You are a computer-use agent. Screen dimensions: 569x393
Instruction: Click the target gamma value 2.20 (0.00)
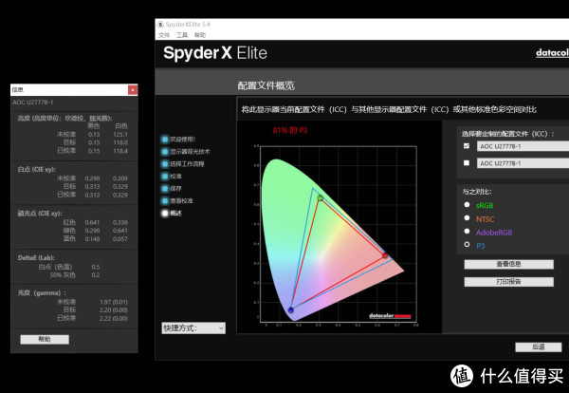point(114,309)
